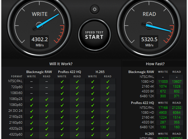Click the Blackmagic RAW read dash for 720p60
Image resolution: width=188 pixels, height=139 pixels.
46,88
